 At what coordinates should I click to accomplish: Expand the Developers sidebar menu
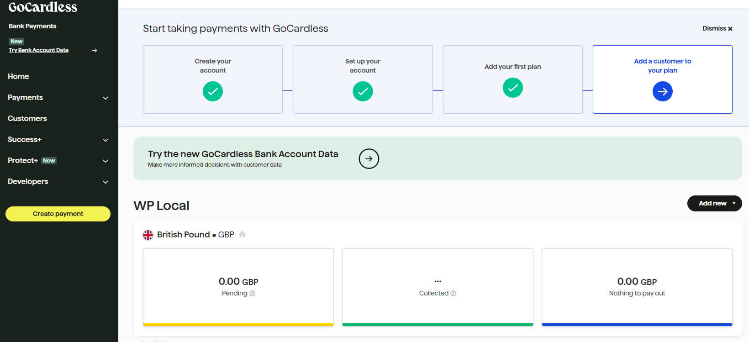[x=105, y=182]
